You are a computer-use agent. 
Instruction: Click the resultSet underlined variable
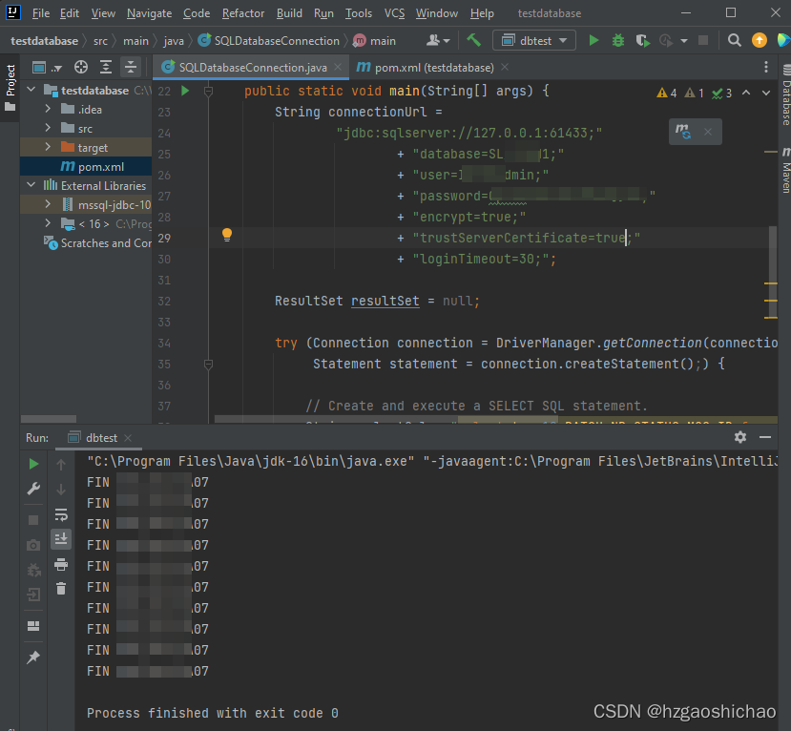[385, 301]
